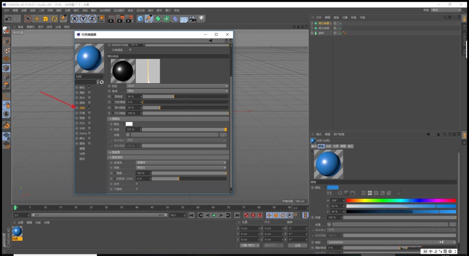Open the 类型 GGX dropdown
This screenshot has height=256, width=469.
tap(177, 86)
